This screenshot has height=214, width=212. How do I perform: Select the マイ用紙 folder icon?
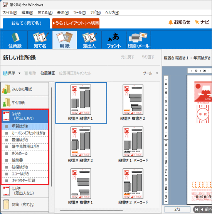[7, 102]
